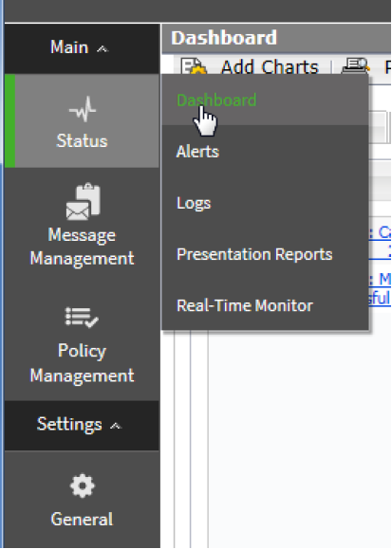Click the Policy Management sidebar label
392x549 pixels.
click(x=82, y=363)
